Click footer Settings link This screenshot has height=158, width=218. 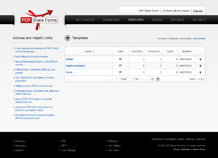(x=190, y=139)
